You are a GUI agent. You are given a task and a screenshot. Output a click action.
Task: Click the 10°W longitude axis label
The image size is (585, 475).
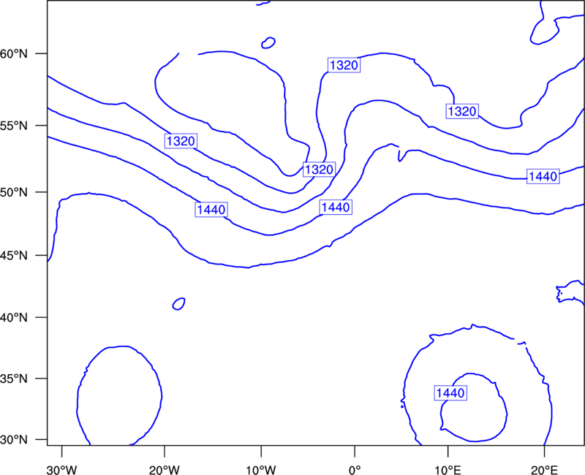click(261, 470)
